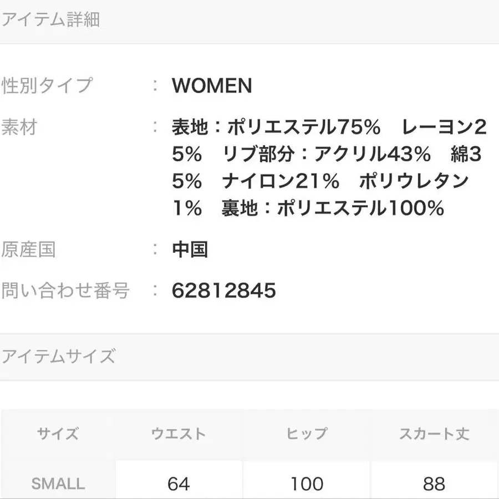The height and width of the screenshot is (499, 499).
Task: Select the 性別タイプ label
Action: (x=47, y=86)
